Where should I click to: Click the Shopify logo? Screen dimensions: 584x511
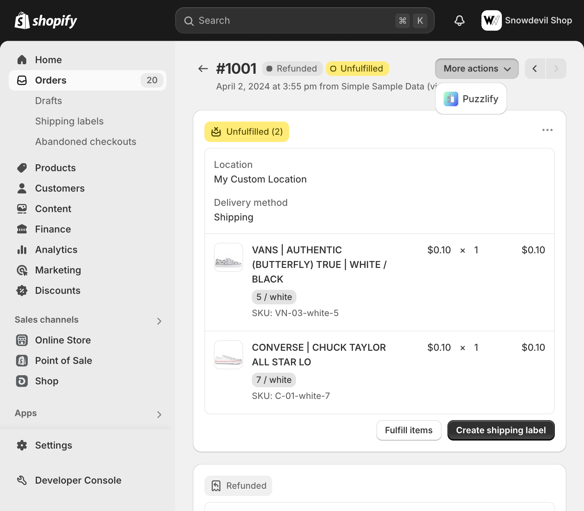click(46, 21)
